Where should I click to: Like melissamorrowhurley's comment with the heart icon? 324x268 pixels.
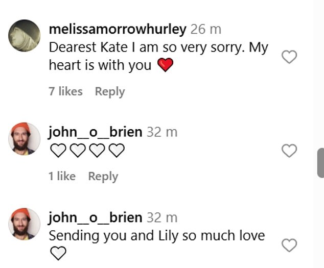pyautogui.click(x=289, y=57)
